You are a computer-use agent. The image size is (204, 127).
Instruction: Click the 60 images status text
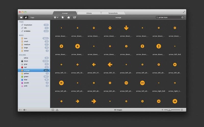[x=118, y=110]
